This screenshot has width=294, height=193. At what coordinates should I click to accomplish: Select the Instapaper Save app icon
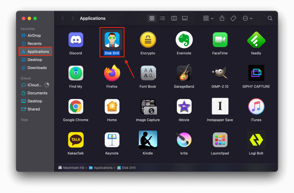coord(220,106)
